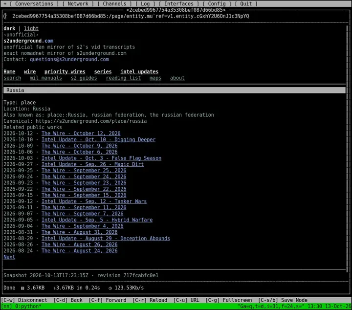The height and width of the screenshot is (310, 352).
Task: Open the mil manuals link
Action: coord(46,78)
